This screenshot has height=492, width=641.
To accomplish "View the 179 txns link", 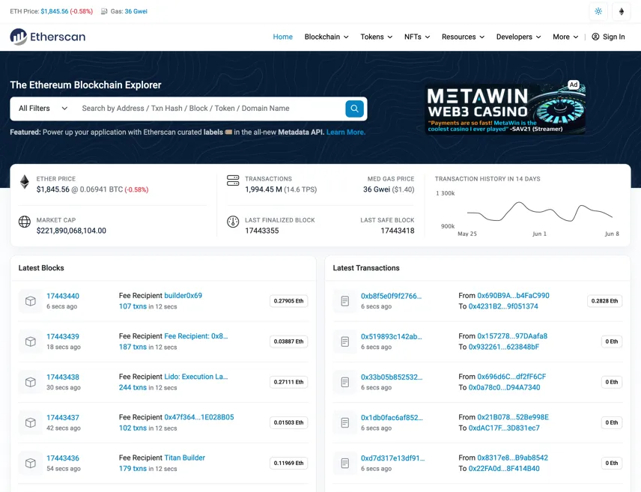I will (x=133, y=468).
